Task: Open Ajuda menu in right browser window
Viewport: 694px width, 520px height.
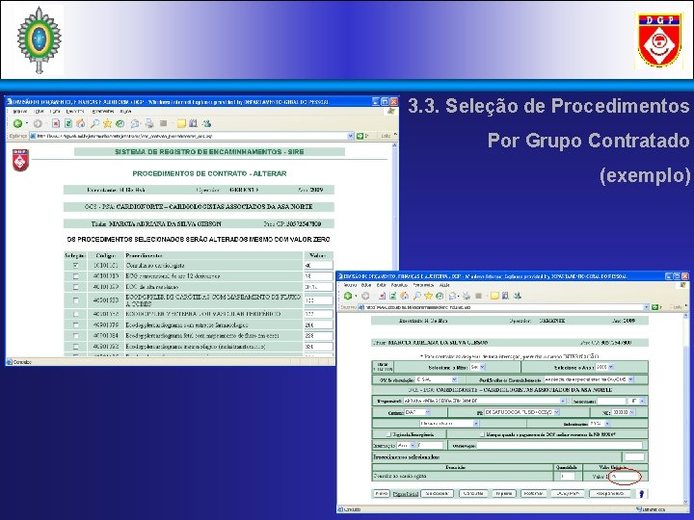Action: [x=444, y=285]
